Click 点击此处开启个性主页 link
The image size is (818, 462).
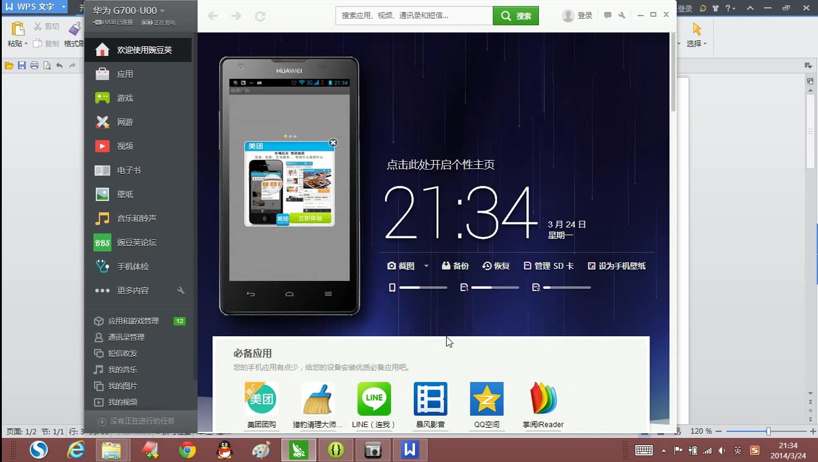440,165
